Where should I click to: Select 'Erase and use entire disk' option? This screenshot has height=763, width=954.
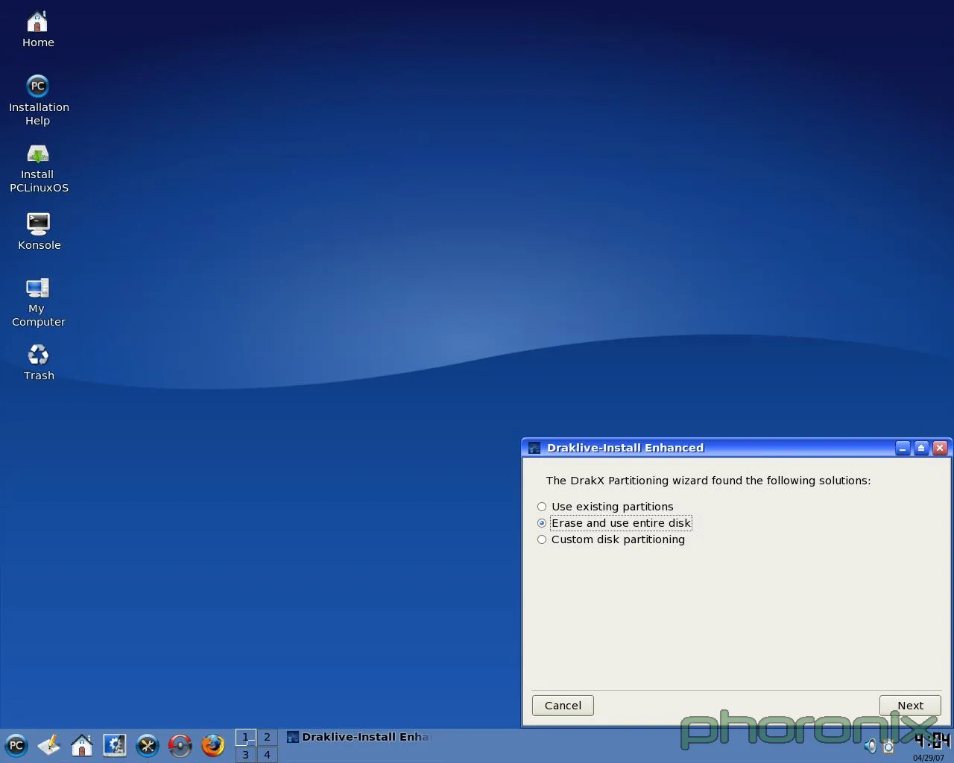pos(614,523)
